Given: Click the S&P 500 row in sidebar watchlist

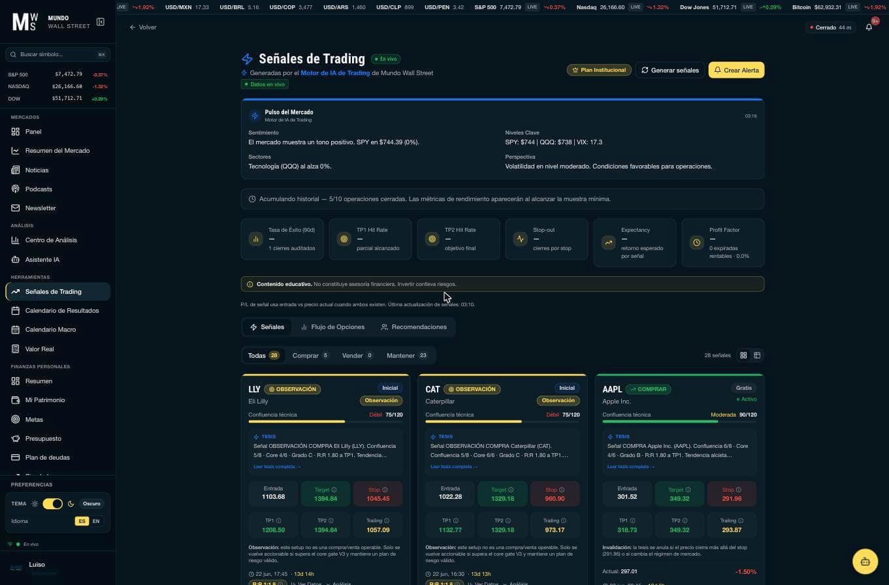Looking at the screenshot, I should point(57,74).
